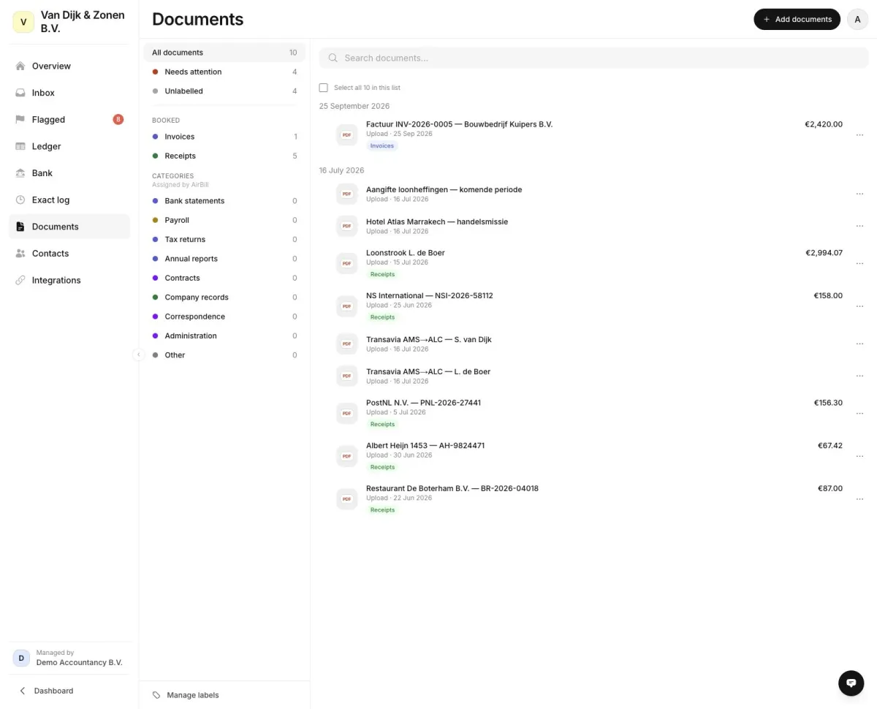Click the PDF icon of Loonstrook L. de Boer

tap(346, 263)
